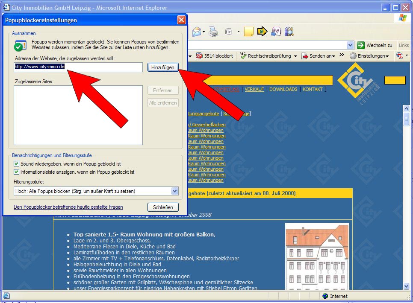Viewport: 413px width, 303px height.
Task: Click inside the Zugelassene Sites list
Action: [78, 115]
